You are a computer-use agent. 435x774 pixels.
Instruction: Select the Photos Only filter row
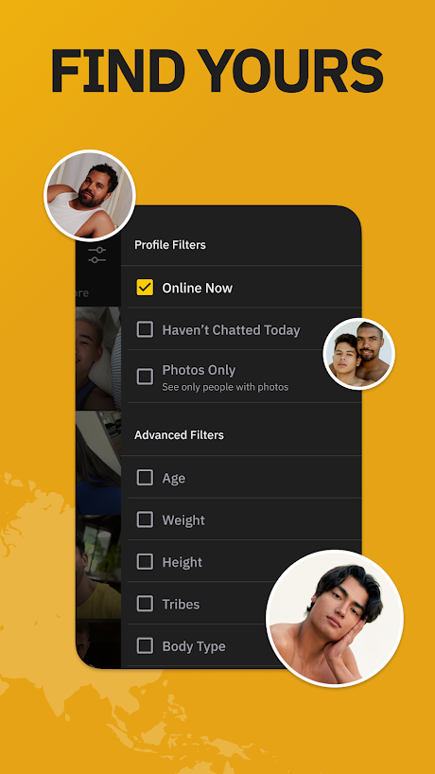click(x=244, y=377)
